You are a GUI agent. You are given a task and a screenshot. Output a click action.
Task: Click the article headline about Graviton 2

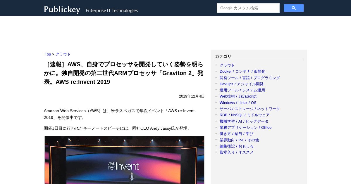pos(124,73)
